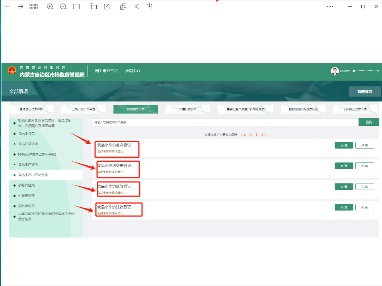Viewport: 382px width, 286px height.
Task: Select the 食品相关申办 category tab
Action: pos(136,109)
